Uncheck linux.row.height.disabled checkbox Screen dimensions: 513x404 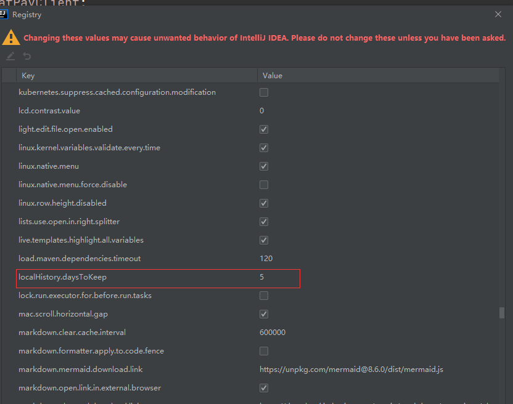(x=264, y=203)
